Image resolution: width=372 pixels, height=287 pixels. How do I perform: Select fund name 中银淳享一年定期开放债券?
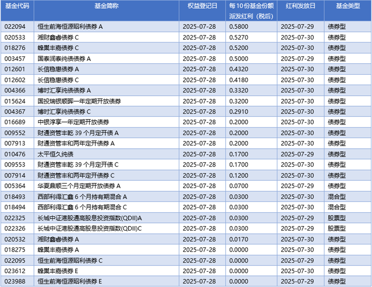73,122
